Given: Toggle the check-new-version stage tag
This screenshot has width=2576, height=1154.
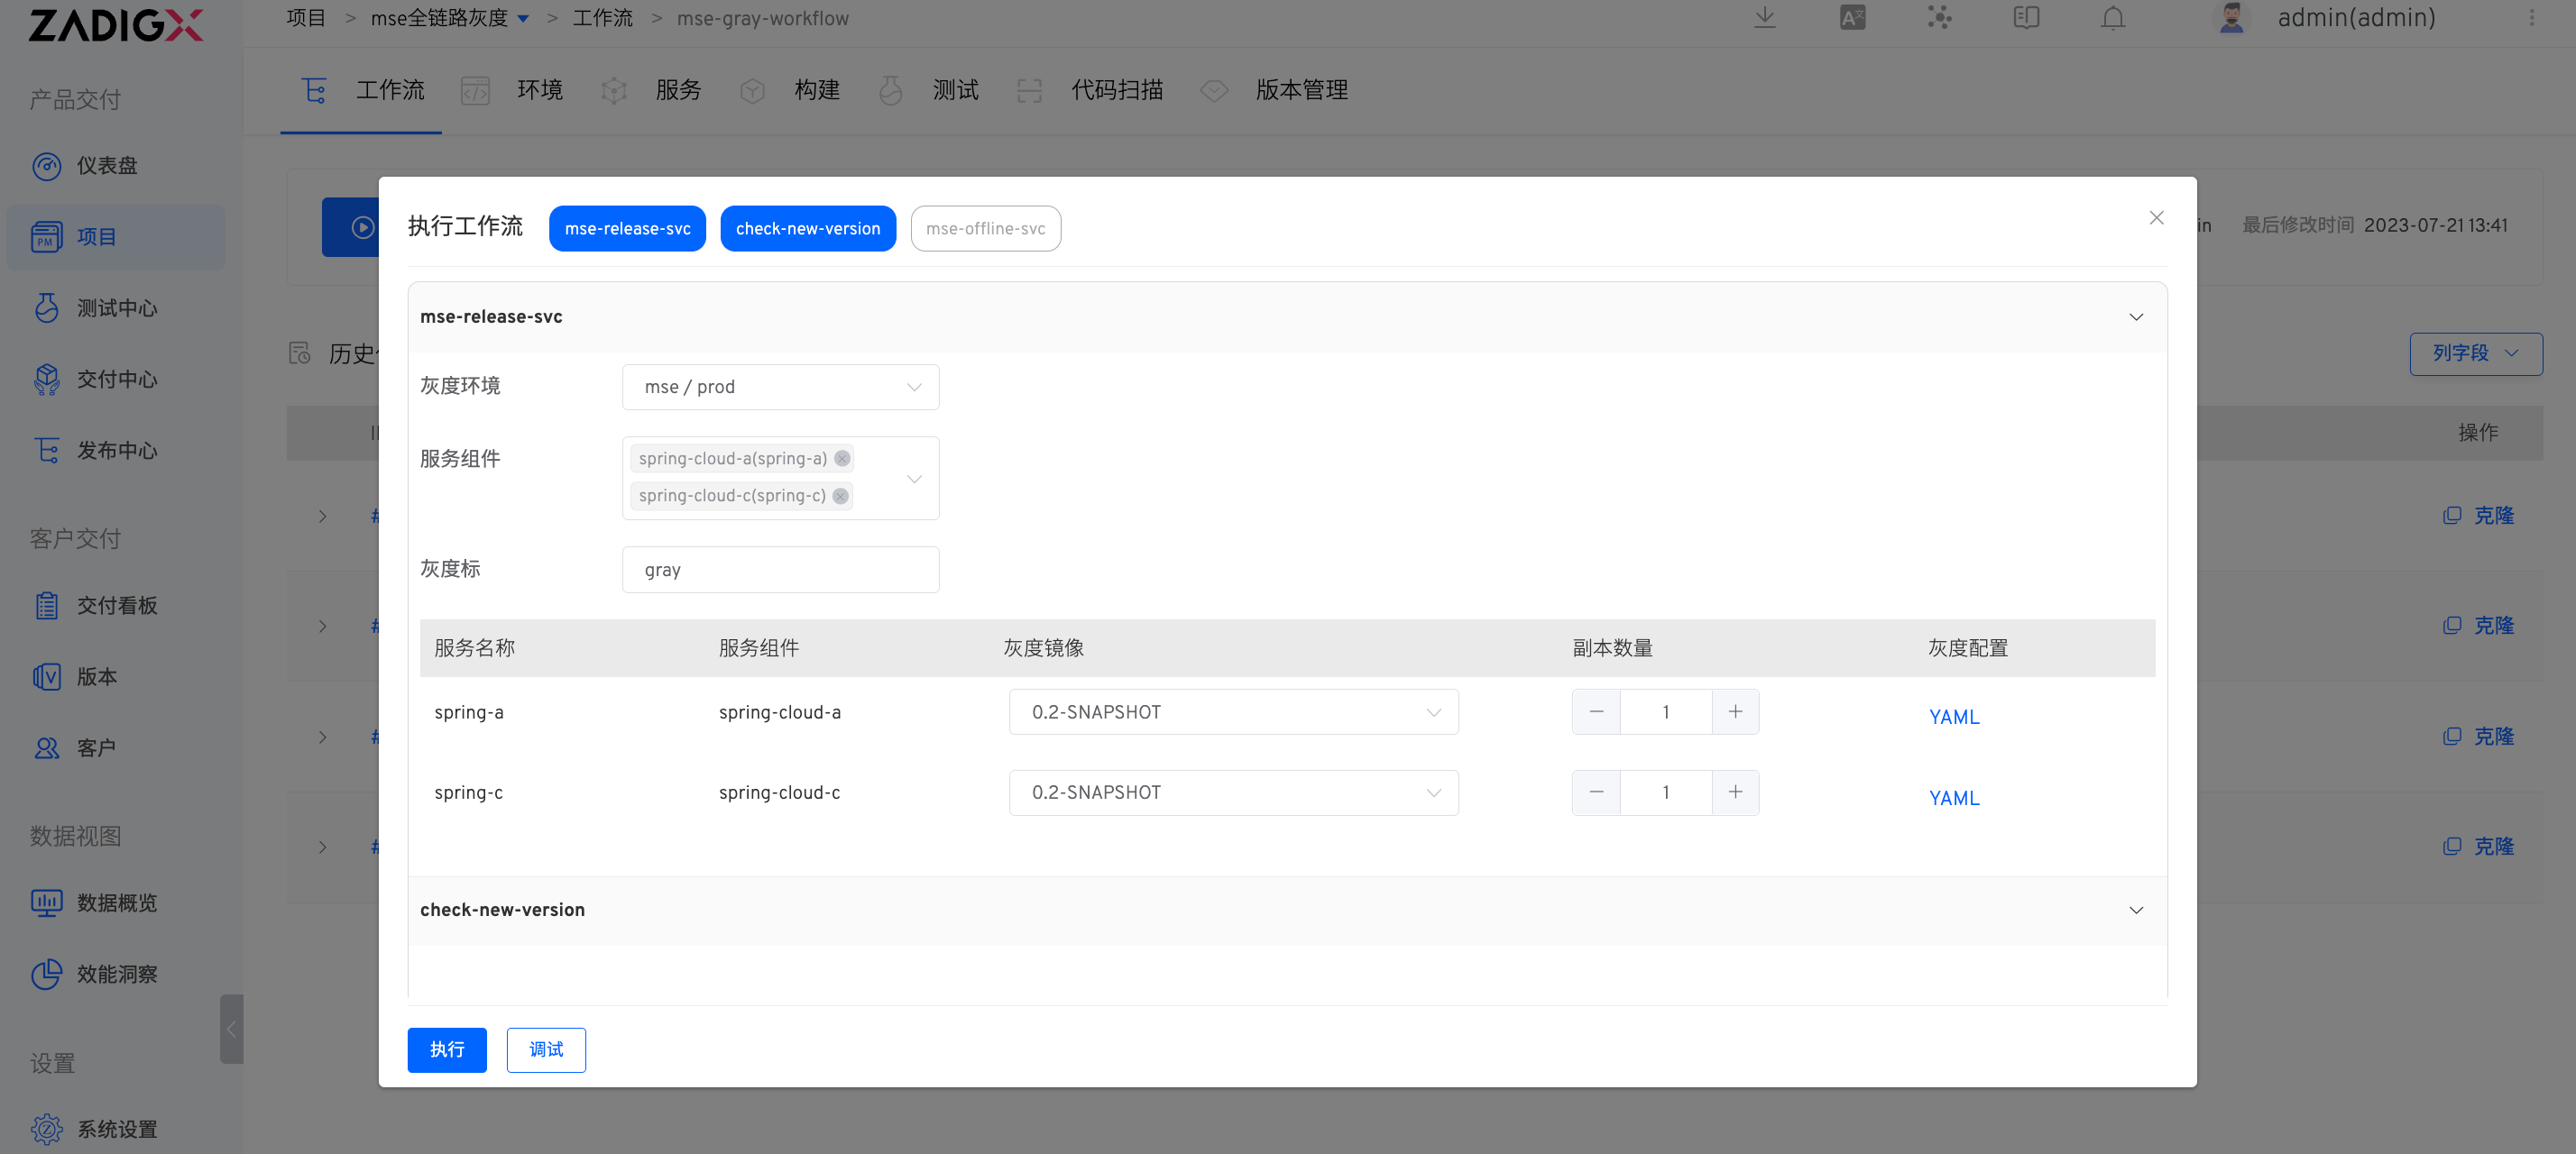Looking at the screenshot, I should tap(808, 229).
